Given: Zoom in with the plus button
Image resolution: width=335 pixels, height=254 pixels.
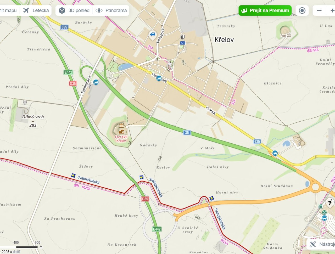Looking at the screenshot, I should click(x=331, y=10).
